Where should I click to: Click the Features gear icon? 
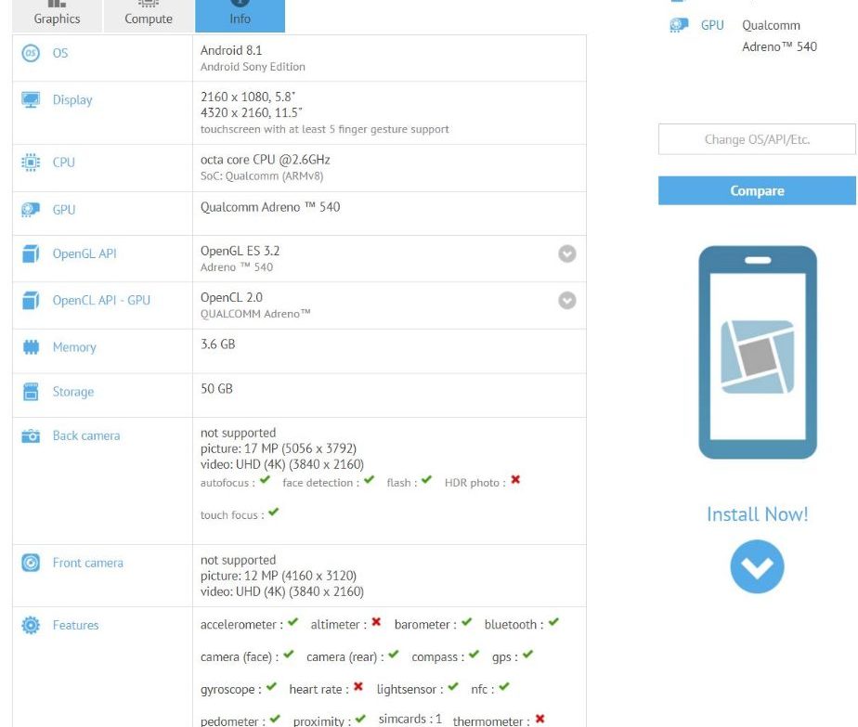[x=31, y=626]
